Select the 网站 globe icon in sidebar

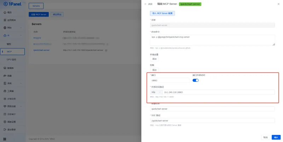[5, 28]
